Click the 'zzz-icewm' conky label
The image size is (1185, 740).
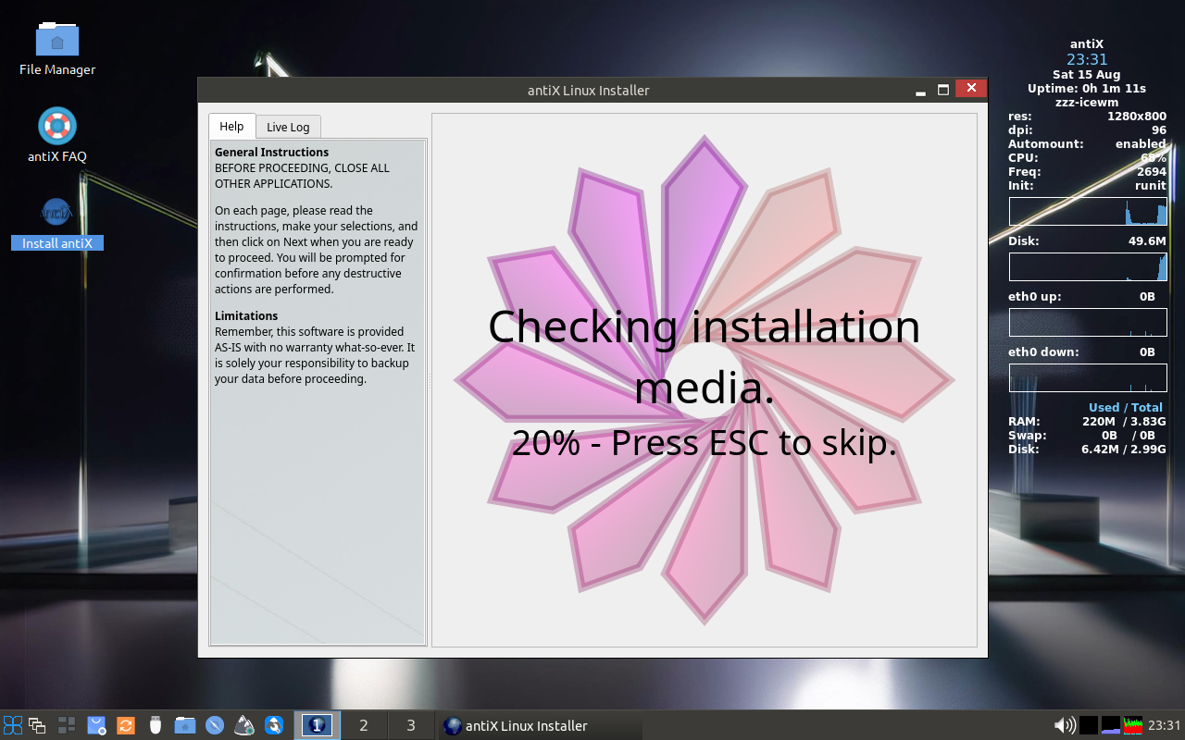(x=1087, y=103)
